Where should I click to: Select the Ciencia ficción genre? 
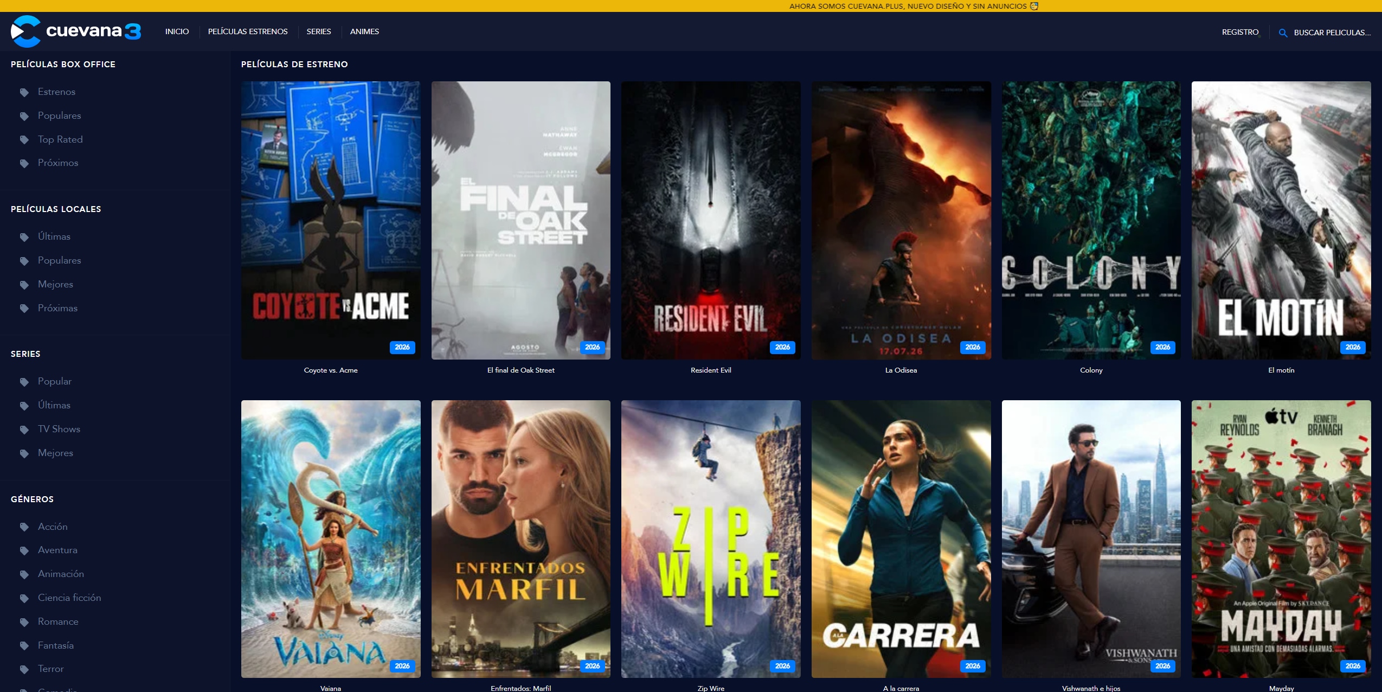coord(69,598)
